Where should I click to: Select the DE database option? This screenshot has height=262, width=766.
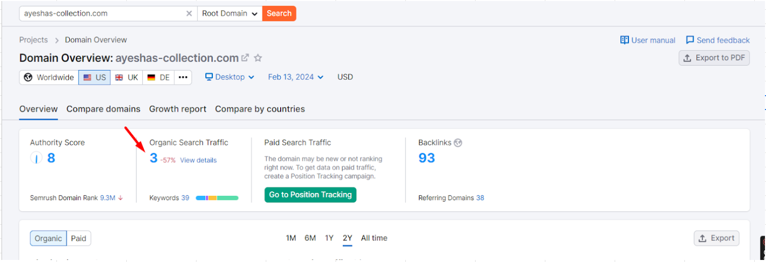[158, 77]
